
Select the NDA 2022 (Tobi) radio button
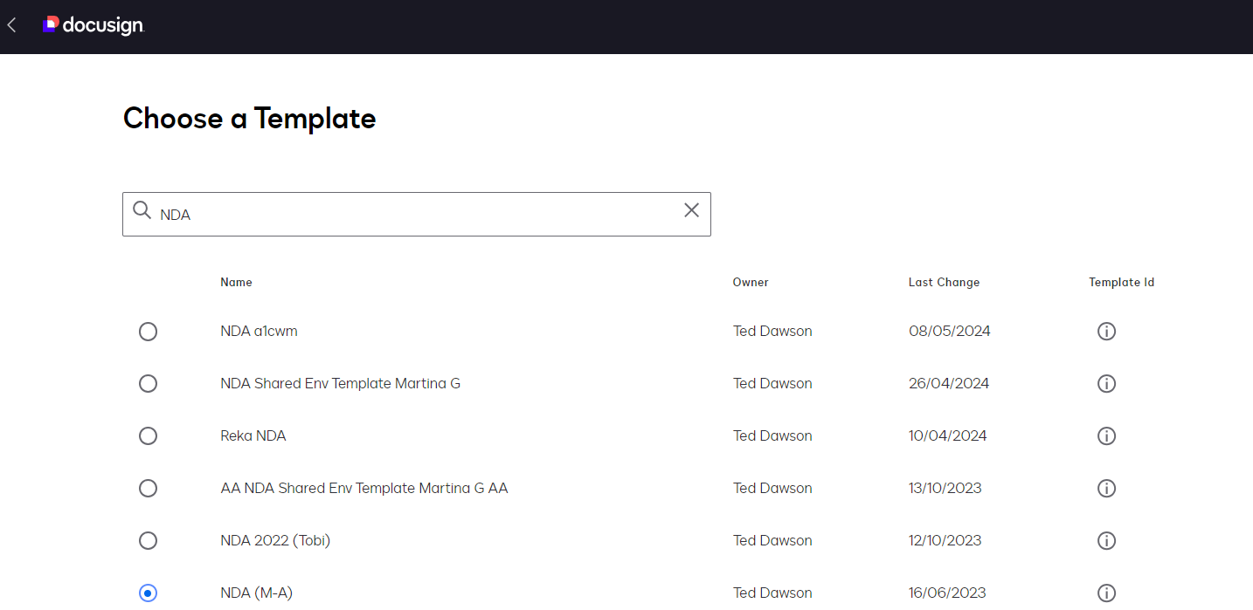click(148, 540)
